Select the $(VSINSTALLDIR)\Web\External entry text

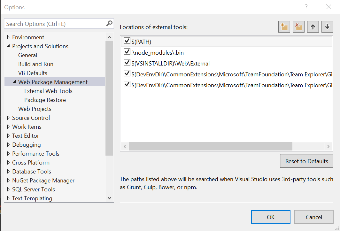(x=170, y=63)
